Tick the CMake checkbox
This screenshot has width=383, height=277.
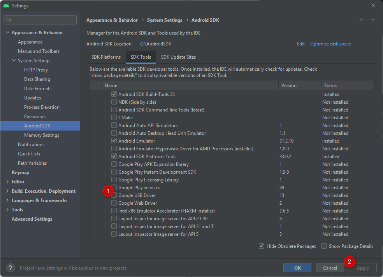[x=114, y=117]
